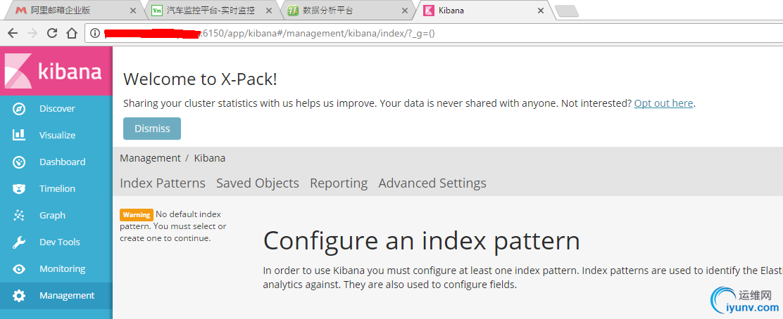Open Graph via its nodes icon
Image resolution: width=783 pixels, height=319 pixels.
(x=19, y=215)
